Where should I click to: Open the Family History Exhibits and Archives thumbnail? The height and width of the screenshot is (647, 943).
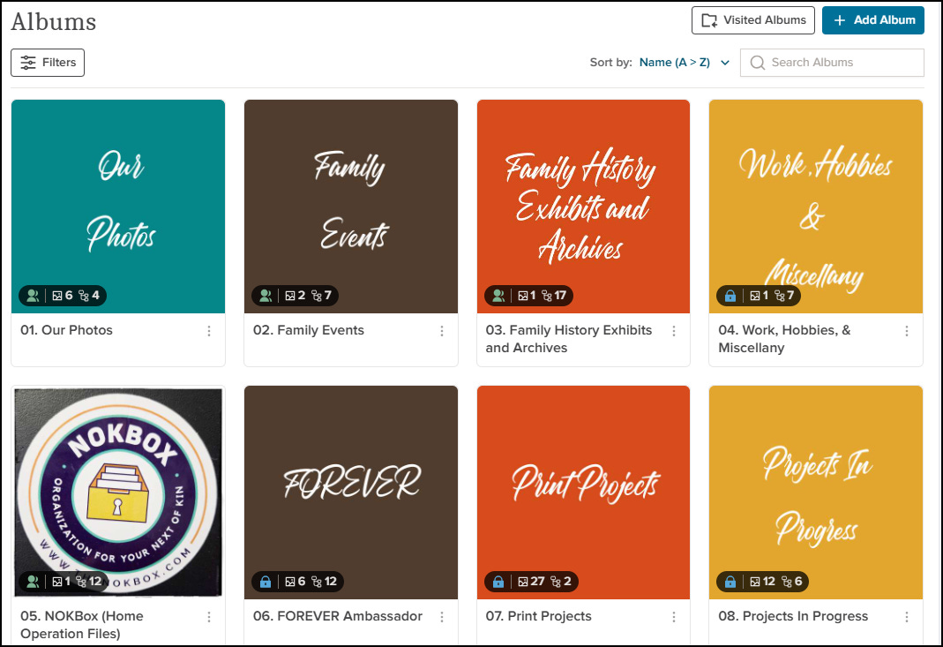(x=583, y=207)
